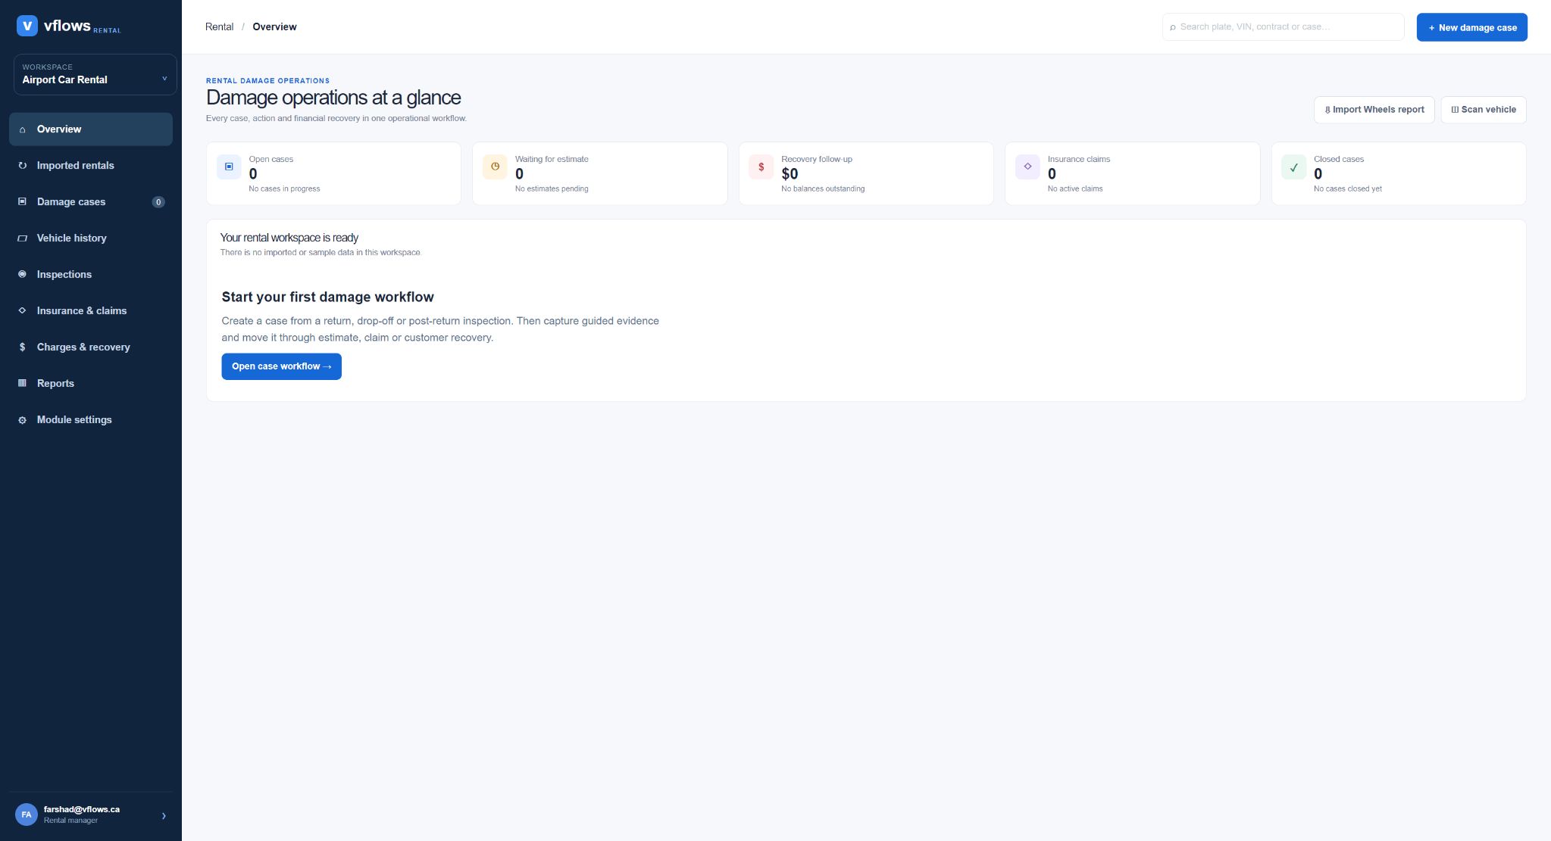Click the Waiting for estimate clock icon
This screenshot has height=841, width=1551.
click(x=495, y=167)
